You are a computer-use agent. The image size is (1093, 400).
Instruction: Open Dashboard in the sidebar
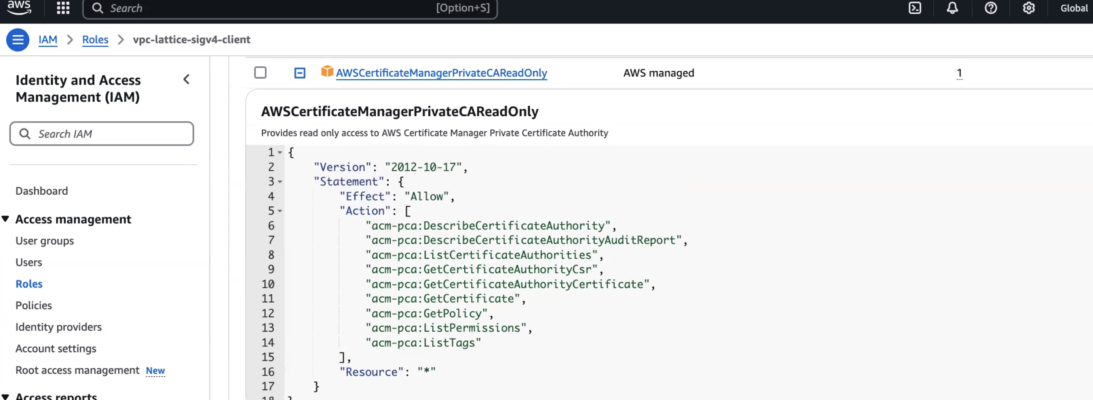pos(41,191)
